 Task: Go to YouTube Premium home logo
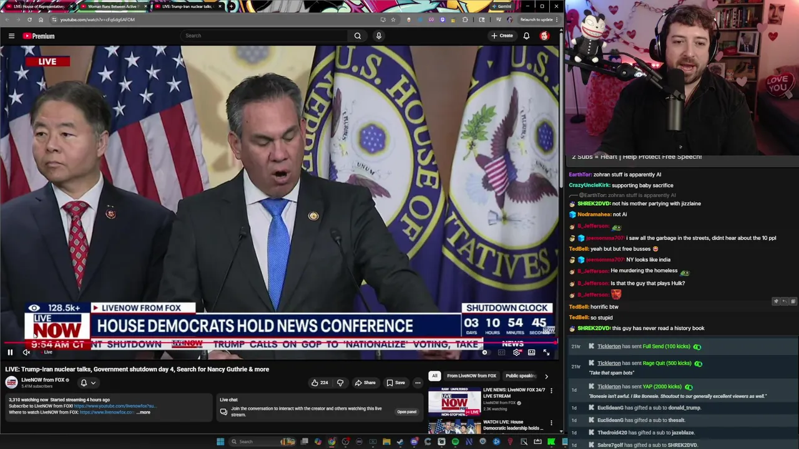(x=39, y=36)
